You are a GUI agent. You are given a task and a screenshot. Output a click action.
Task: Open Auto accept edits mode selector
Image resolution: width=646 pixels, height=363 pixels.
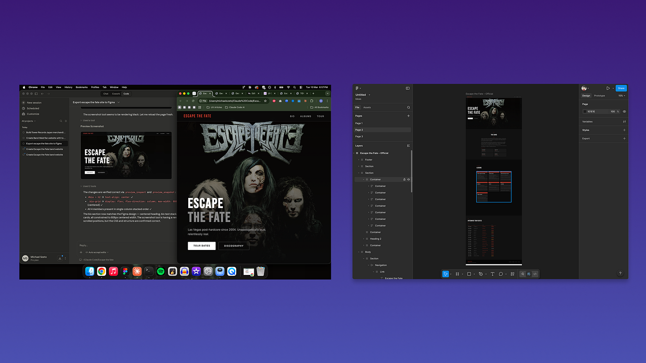[x=97, y=252]
